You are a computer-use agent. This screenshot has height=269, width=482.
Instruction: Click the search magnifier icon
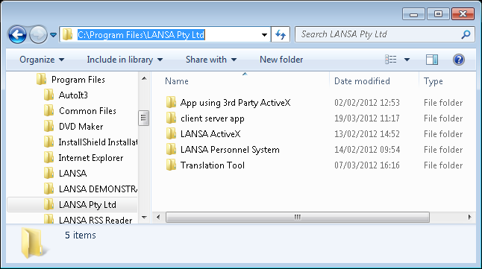click(x=466, y=34)
